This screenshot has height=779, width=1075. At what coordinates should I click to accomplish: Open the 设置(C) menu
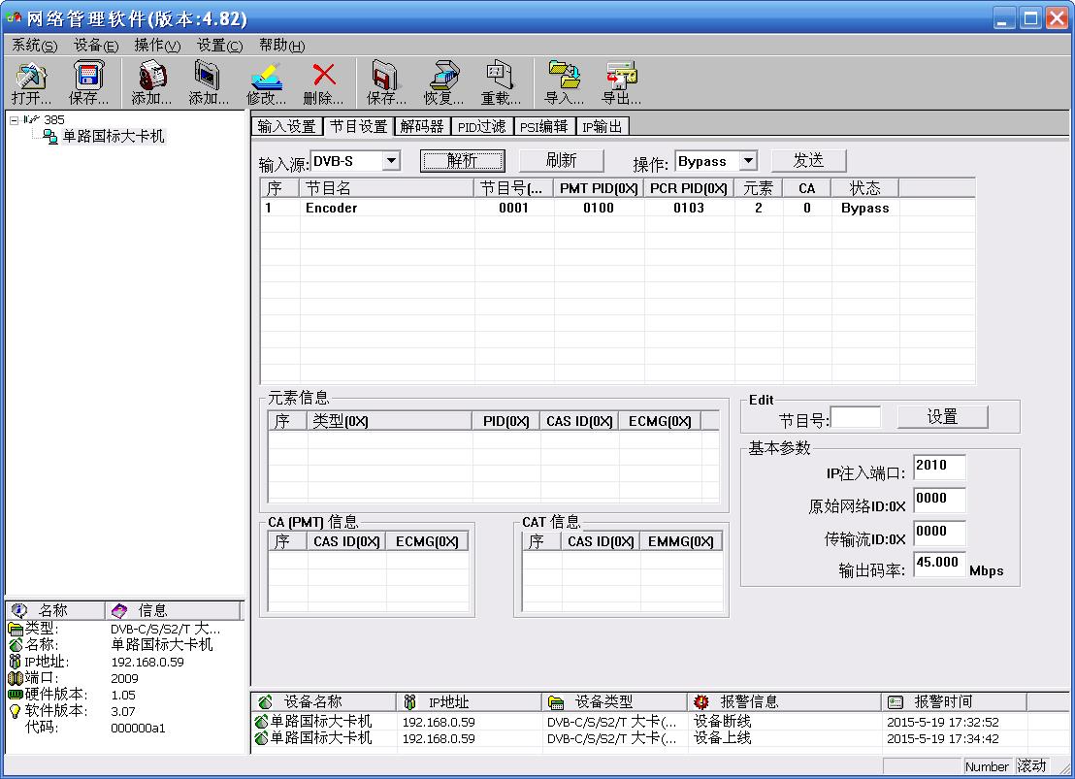pyautogui.click(x=220, y=46)
